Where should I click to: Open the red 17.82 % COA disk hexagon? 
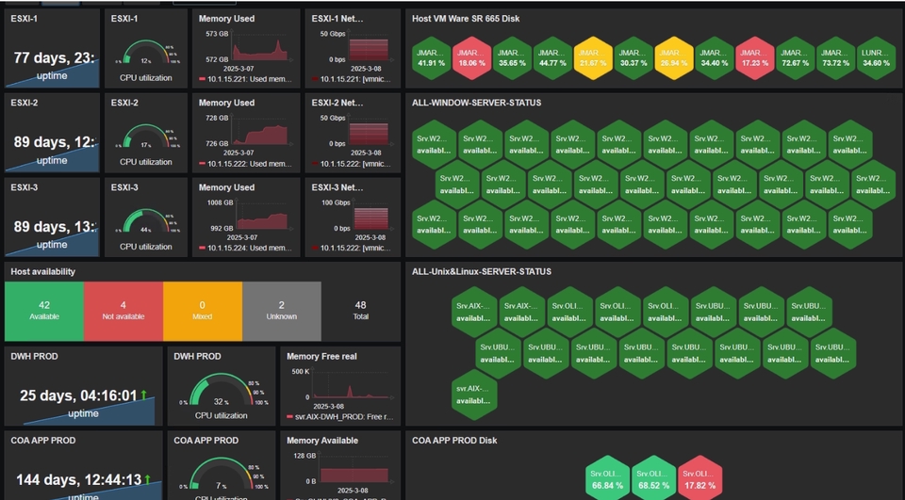699,479
